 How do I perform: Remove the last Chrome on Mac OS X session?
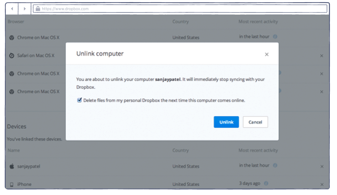[321, 92]
